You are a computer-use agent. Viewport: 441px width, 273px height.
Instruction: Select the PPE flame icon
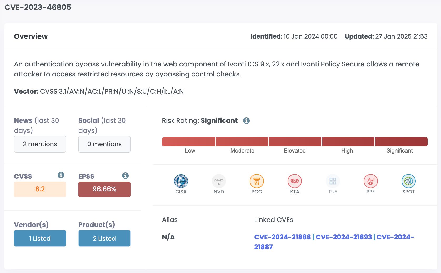pyautogui.click(x=370, y=181)
